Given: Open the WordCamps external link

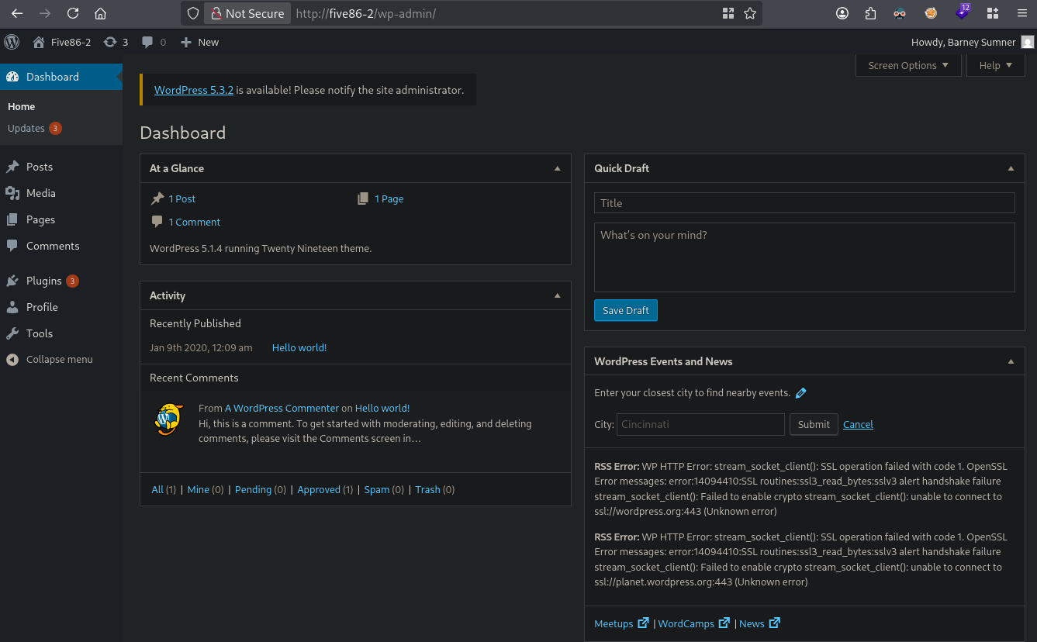Looking at the screenshot, I should 694,623.
